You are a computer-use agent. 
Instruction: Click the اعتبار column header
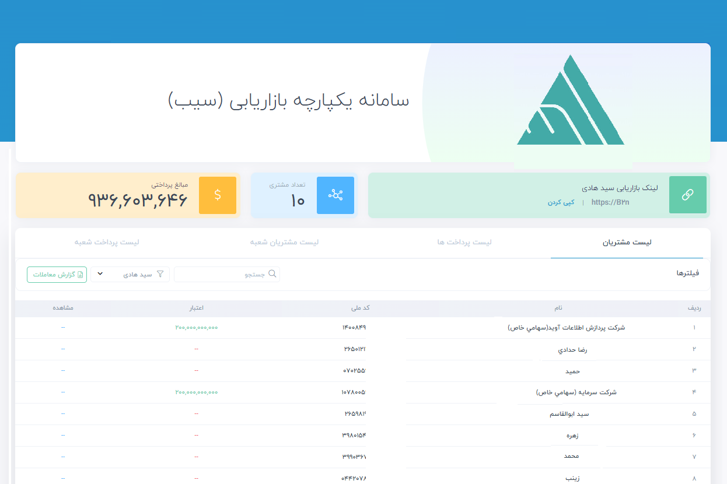pyautogui.click(x=195, y=308)
